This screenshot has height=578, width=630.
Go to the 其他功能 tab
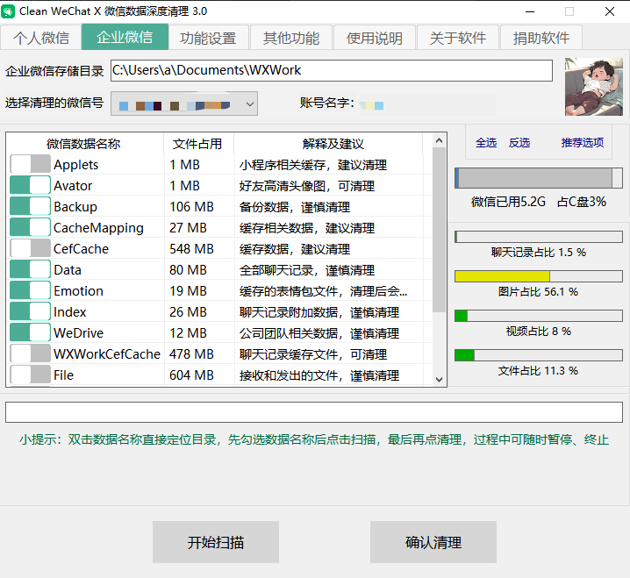click(x=291, y=38)
